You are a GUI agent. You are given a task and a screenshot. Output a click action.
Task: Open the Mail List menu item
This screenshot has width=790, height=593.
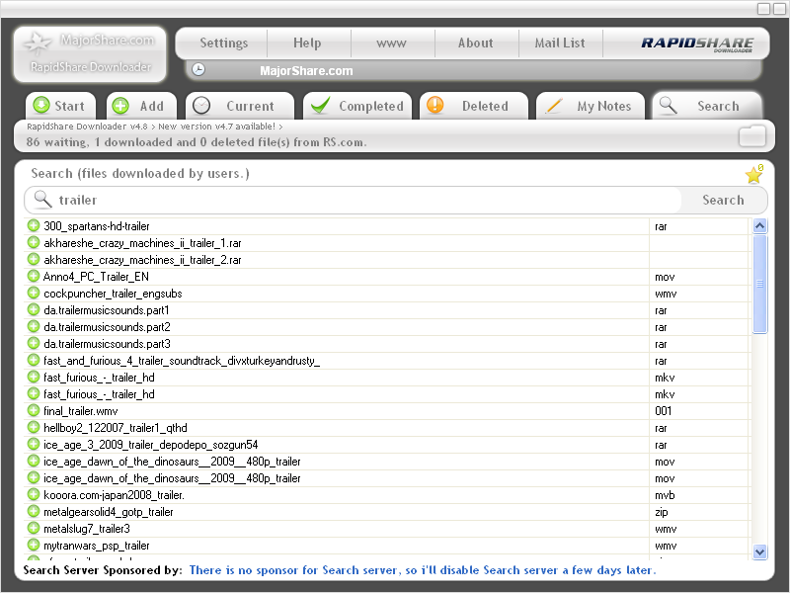pyautogui.click(x=560, y=43)
